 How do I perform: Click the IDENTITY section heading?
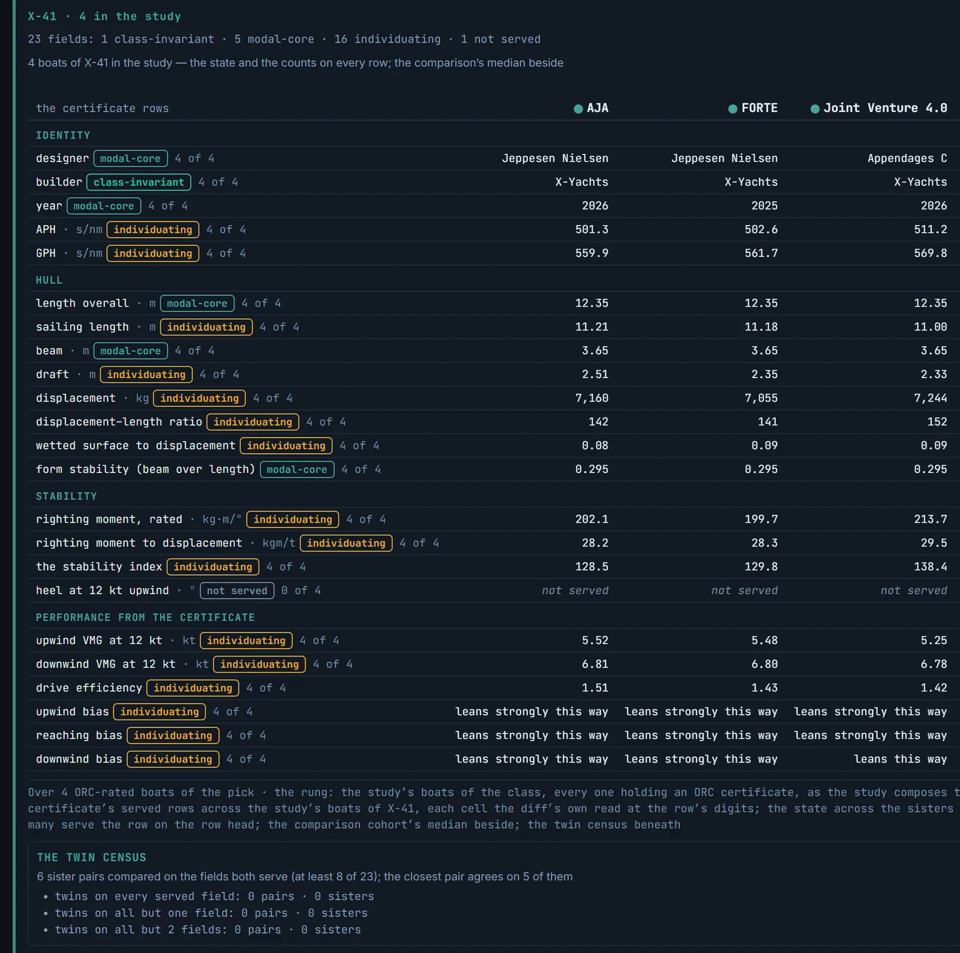pos(63,136)
